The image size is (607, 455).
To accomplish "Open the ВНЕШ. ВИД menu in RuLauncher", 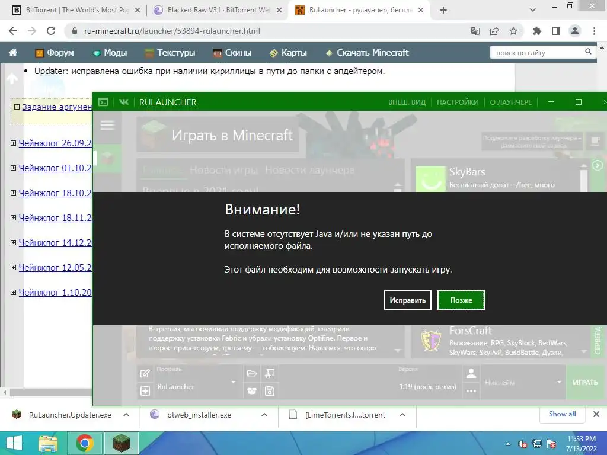I will pyautogui.click(x=407, y=102).
